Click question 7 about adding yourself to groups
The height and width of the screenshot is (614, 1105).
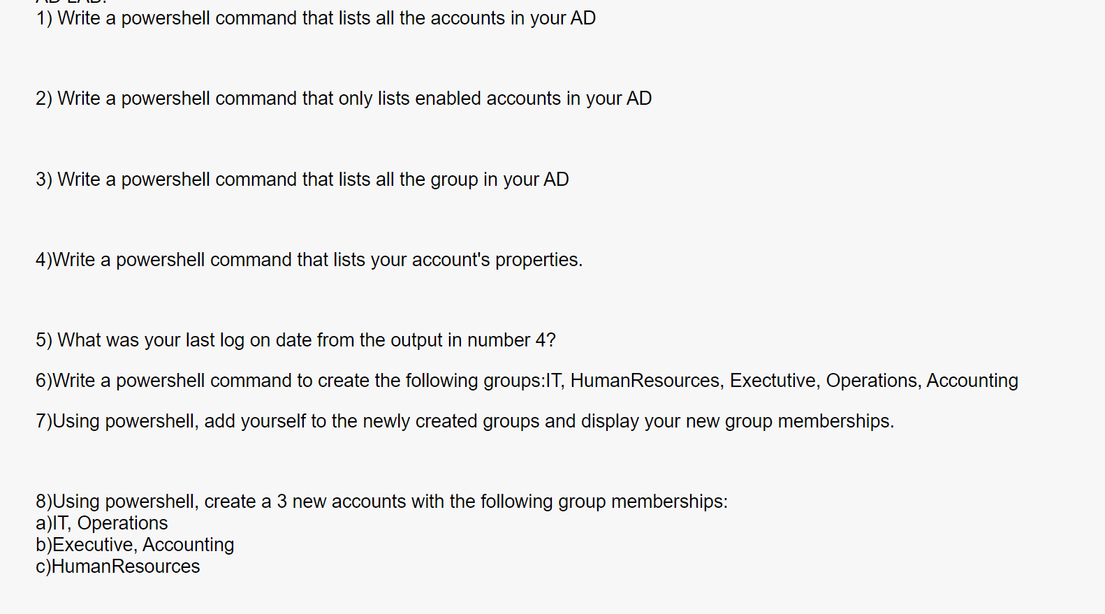(464, 421)
